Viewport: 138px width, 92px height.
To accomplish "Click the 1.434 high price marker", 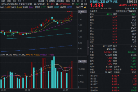I will tap(68, 11).
